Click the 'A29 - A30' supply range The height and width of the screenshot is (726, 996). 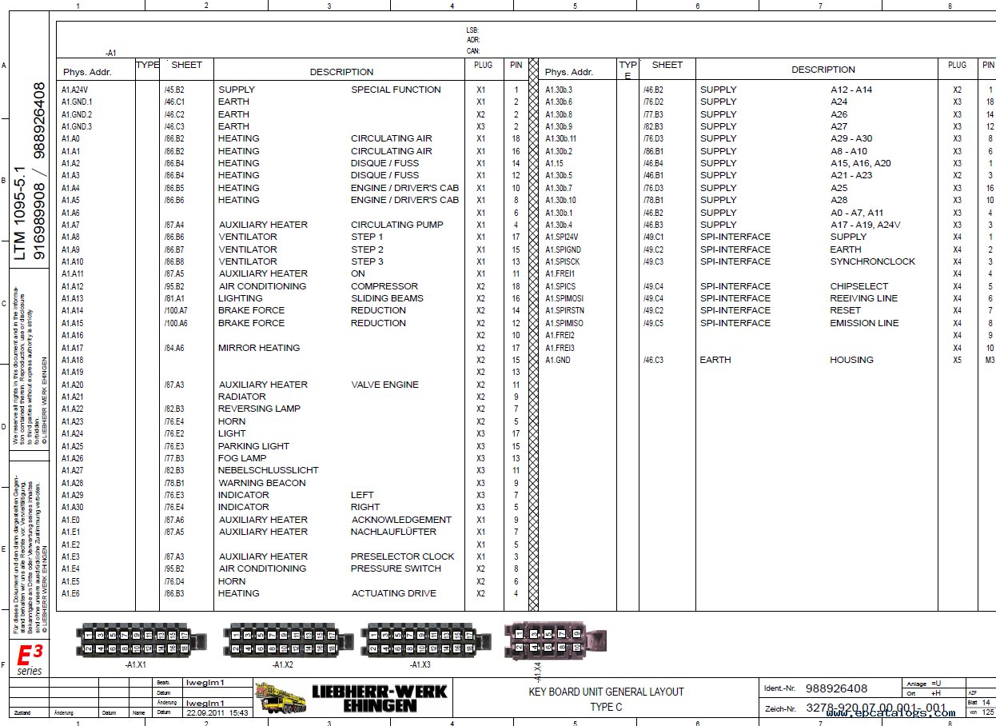(851, 138)
